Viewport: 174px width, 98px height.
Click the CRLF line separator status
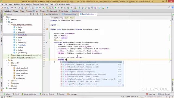point(128,97)
